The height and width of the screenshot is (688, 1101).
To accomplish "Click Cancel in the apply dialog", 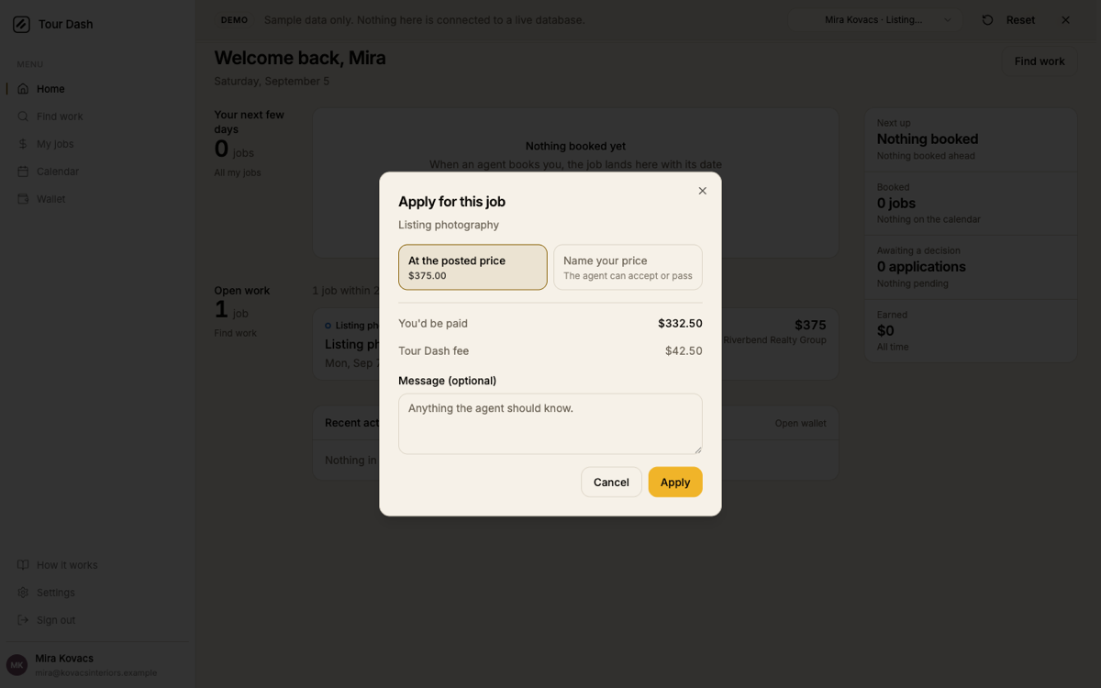I will pyautogui.click(x=611, y=483).
